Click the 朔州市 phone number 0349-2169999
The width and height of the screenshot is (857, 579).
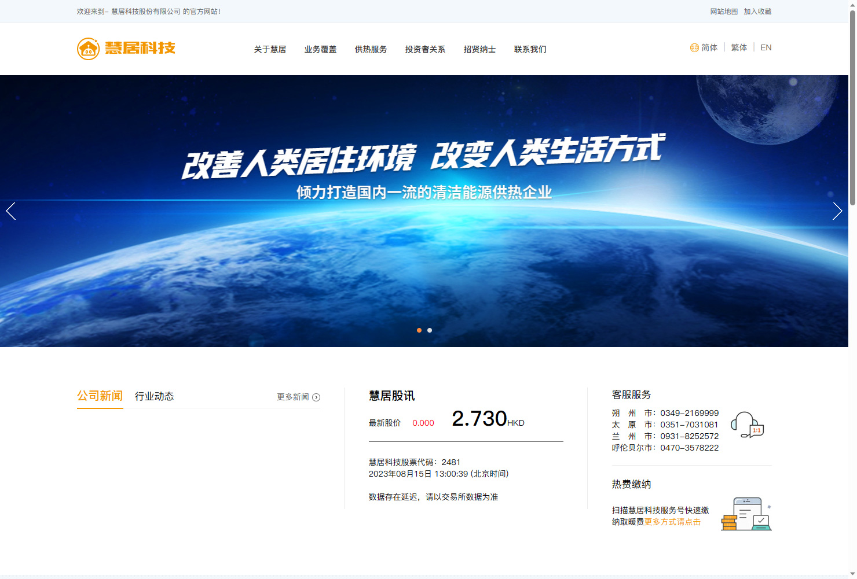point(690,413)
